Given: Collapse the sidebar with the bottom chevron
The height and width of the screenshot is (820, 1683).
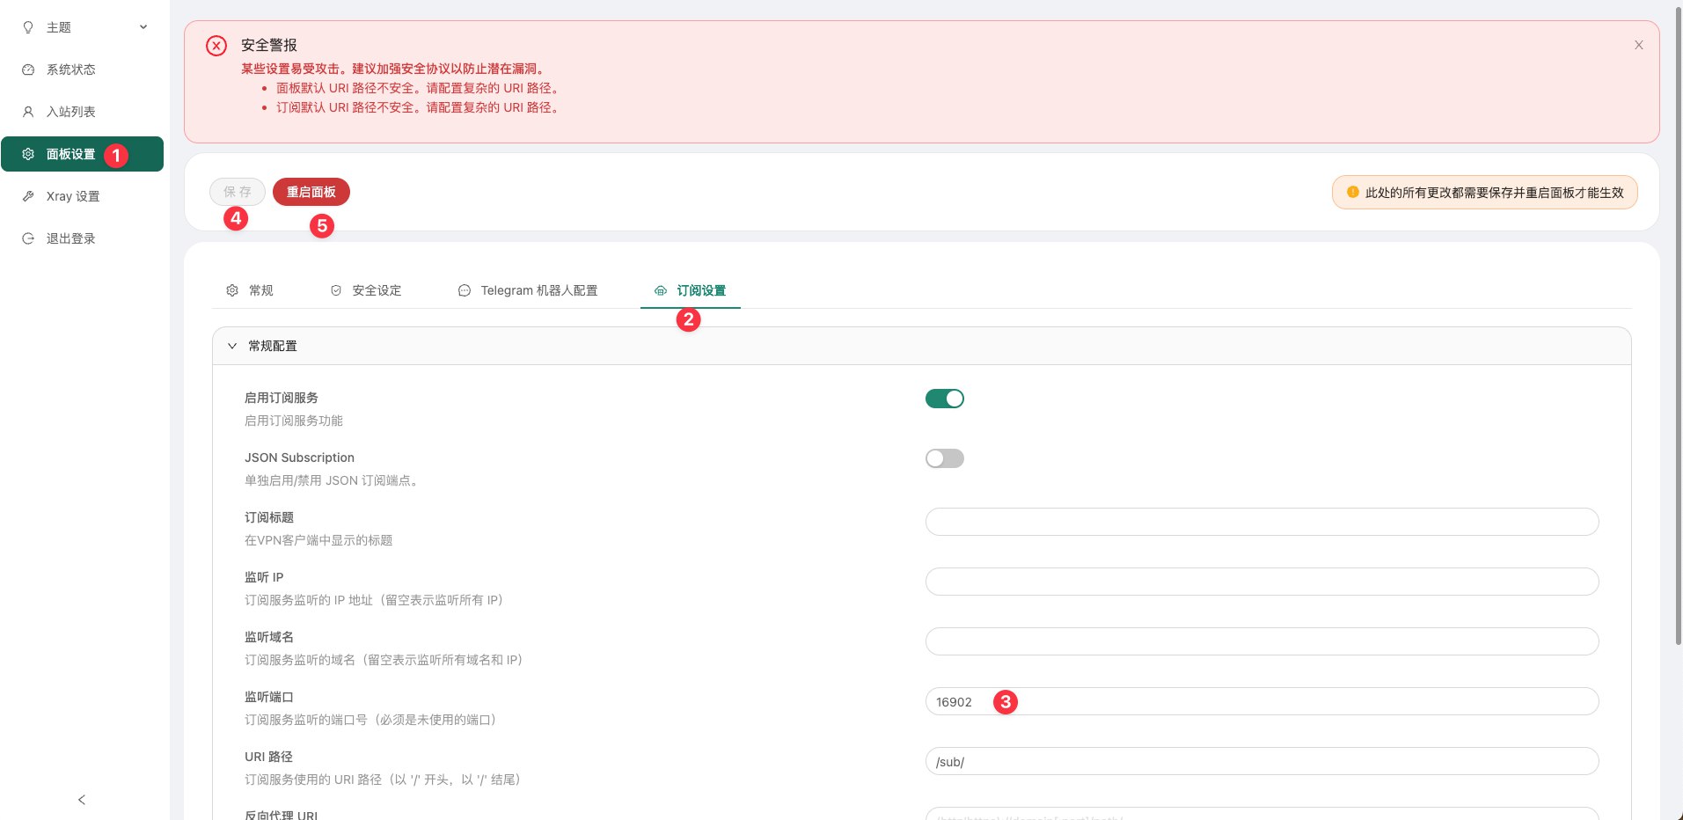Looking at the screenshot, I should [81, 799].
